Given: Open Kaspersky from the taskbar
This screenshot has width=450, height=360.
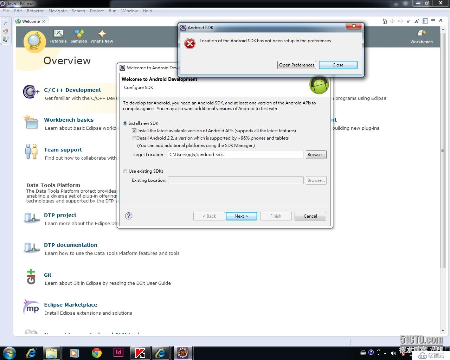Looking at the screenshot, I should click(x=140, y=353).
